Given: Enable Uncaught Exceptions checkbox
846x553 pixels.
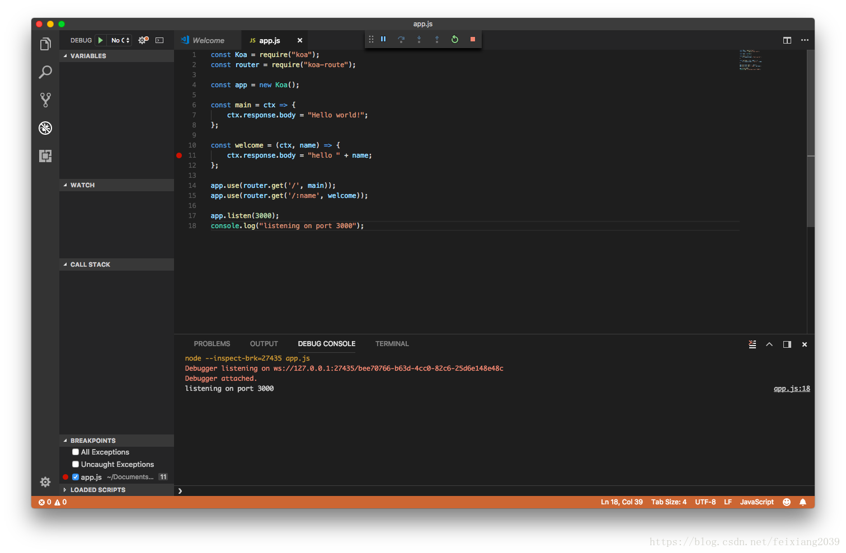Looking at the screenshot, I should point(76,464).
